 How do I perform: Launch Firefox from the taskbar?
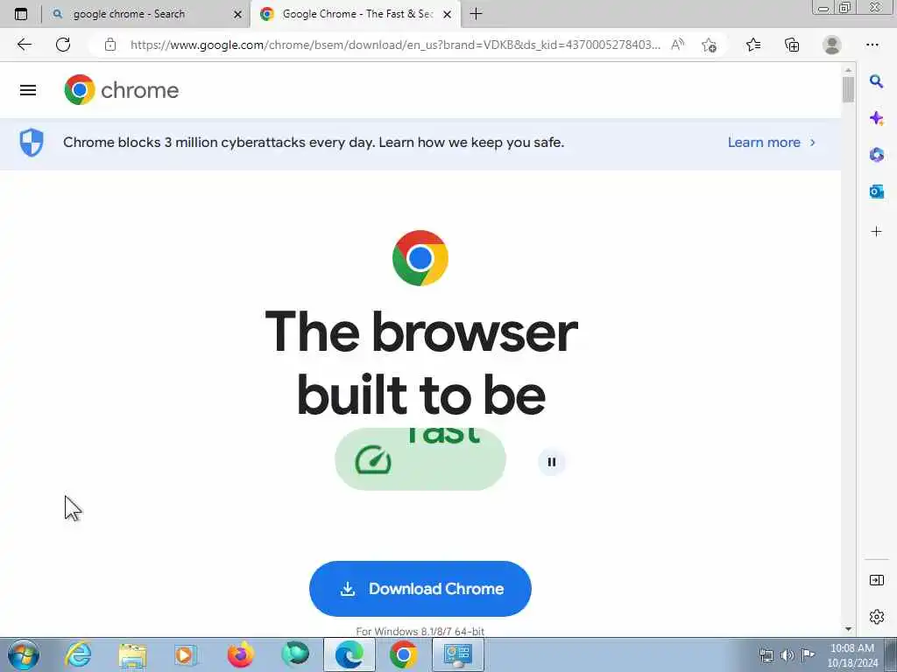tap(240, 654)
